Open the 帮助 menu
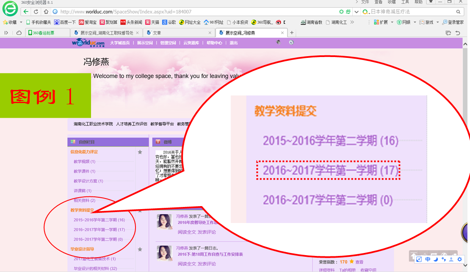Image resolution: width=470 pixels, height=272 pixels. [418, 2]
